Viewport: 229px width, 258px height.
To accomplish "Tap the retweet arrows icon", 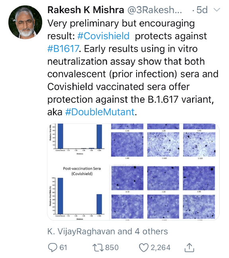I will 98,248.
